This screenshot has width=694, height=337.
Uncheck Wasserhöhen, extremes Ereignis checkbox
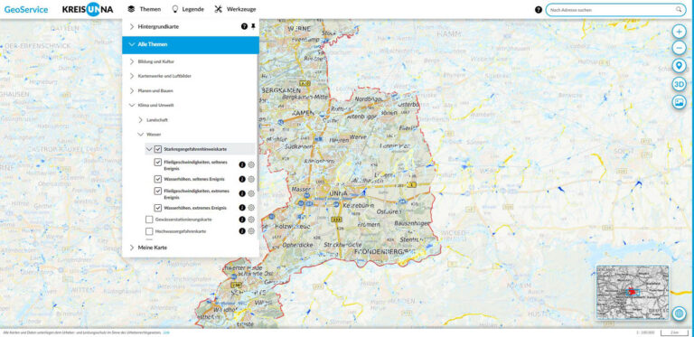(157, 208)
